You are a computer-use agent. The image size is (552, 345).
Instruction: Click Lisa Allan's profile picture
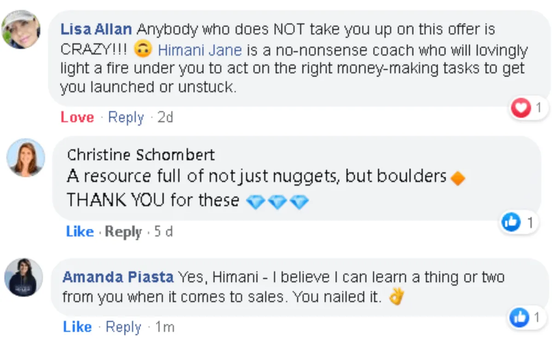click(21, 30)
